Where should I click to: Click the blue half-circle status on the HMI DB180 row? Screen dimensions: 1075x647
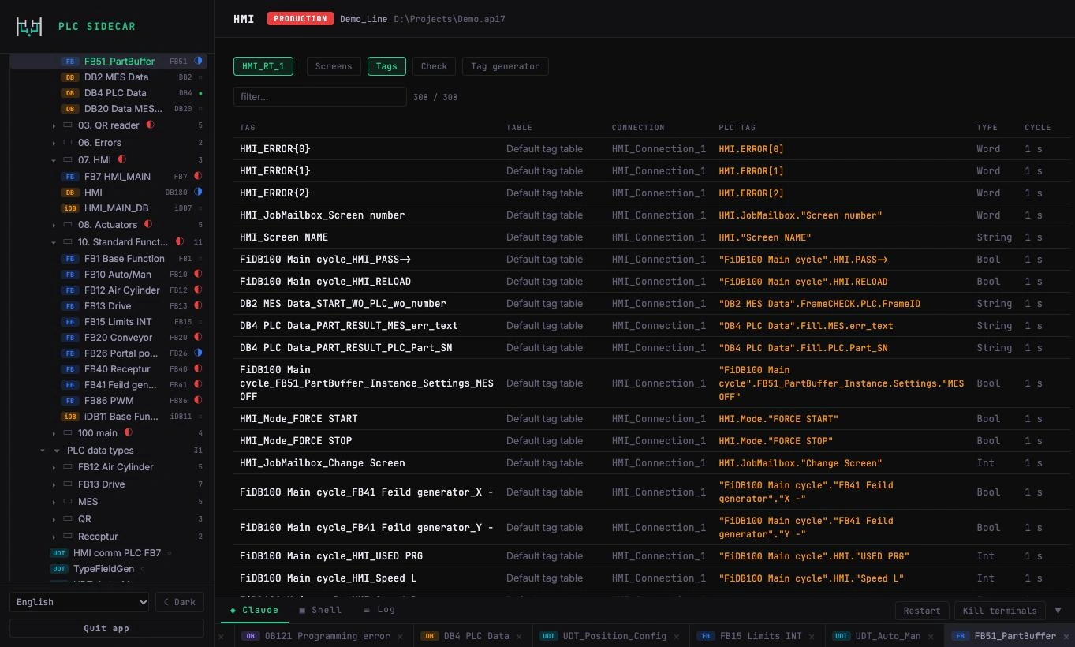tap(198, 192)
